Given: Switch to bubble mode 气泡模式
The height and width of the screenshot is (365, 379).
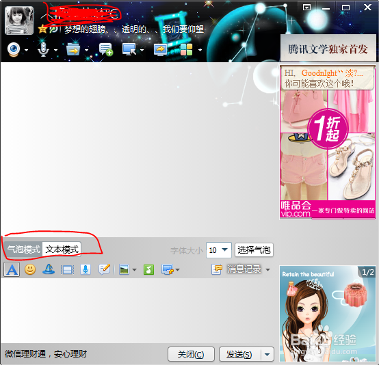Looking at the screenshot, I should click(23, 249).
